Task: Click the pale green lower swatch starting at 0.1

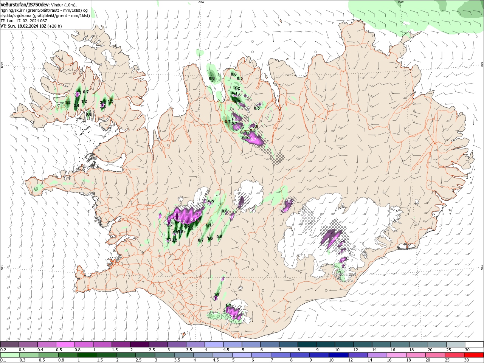Action: (x=9, y=355)
